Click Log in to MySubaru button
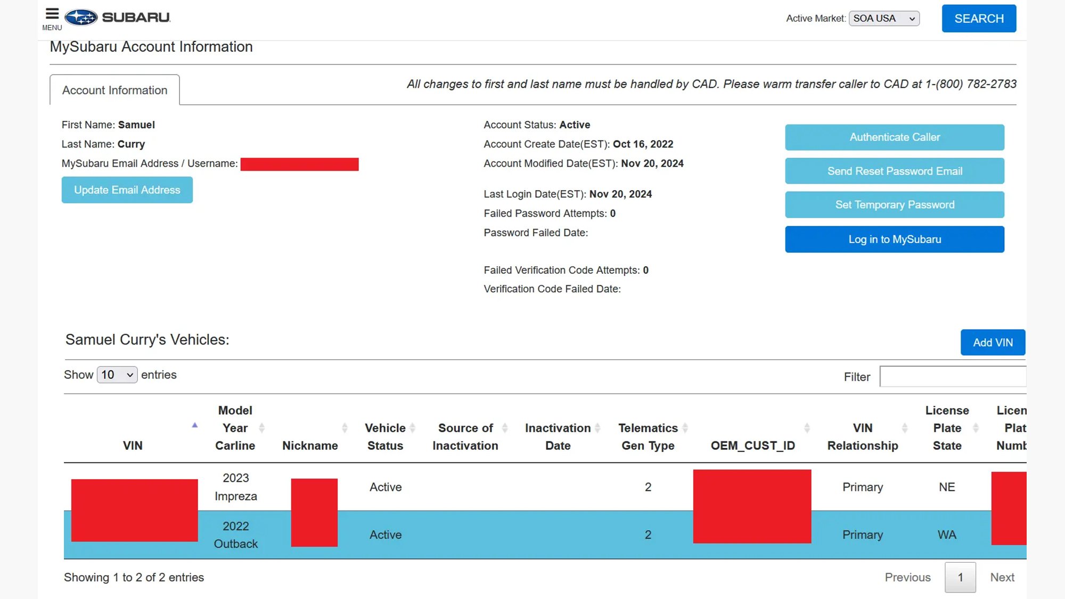The image size is (1065, 599). 895,240
